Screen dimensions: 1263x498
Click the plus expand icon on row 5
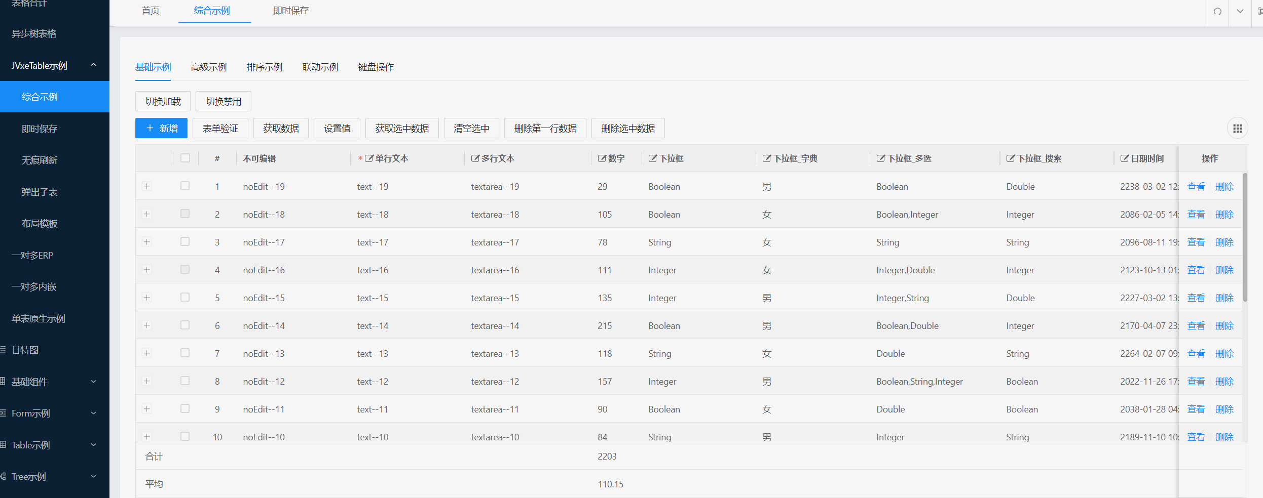pos(147,298)
